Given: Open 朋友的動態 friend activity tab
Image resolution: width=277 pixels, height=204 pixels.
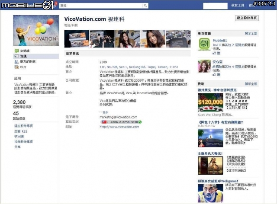Looking at the screenshot, I should click(28, 61).
